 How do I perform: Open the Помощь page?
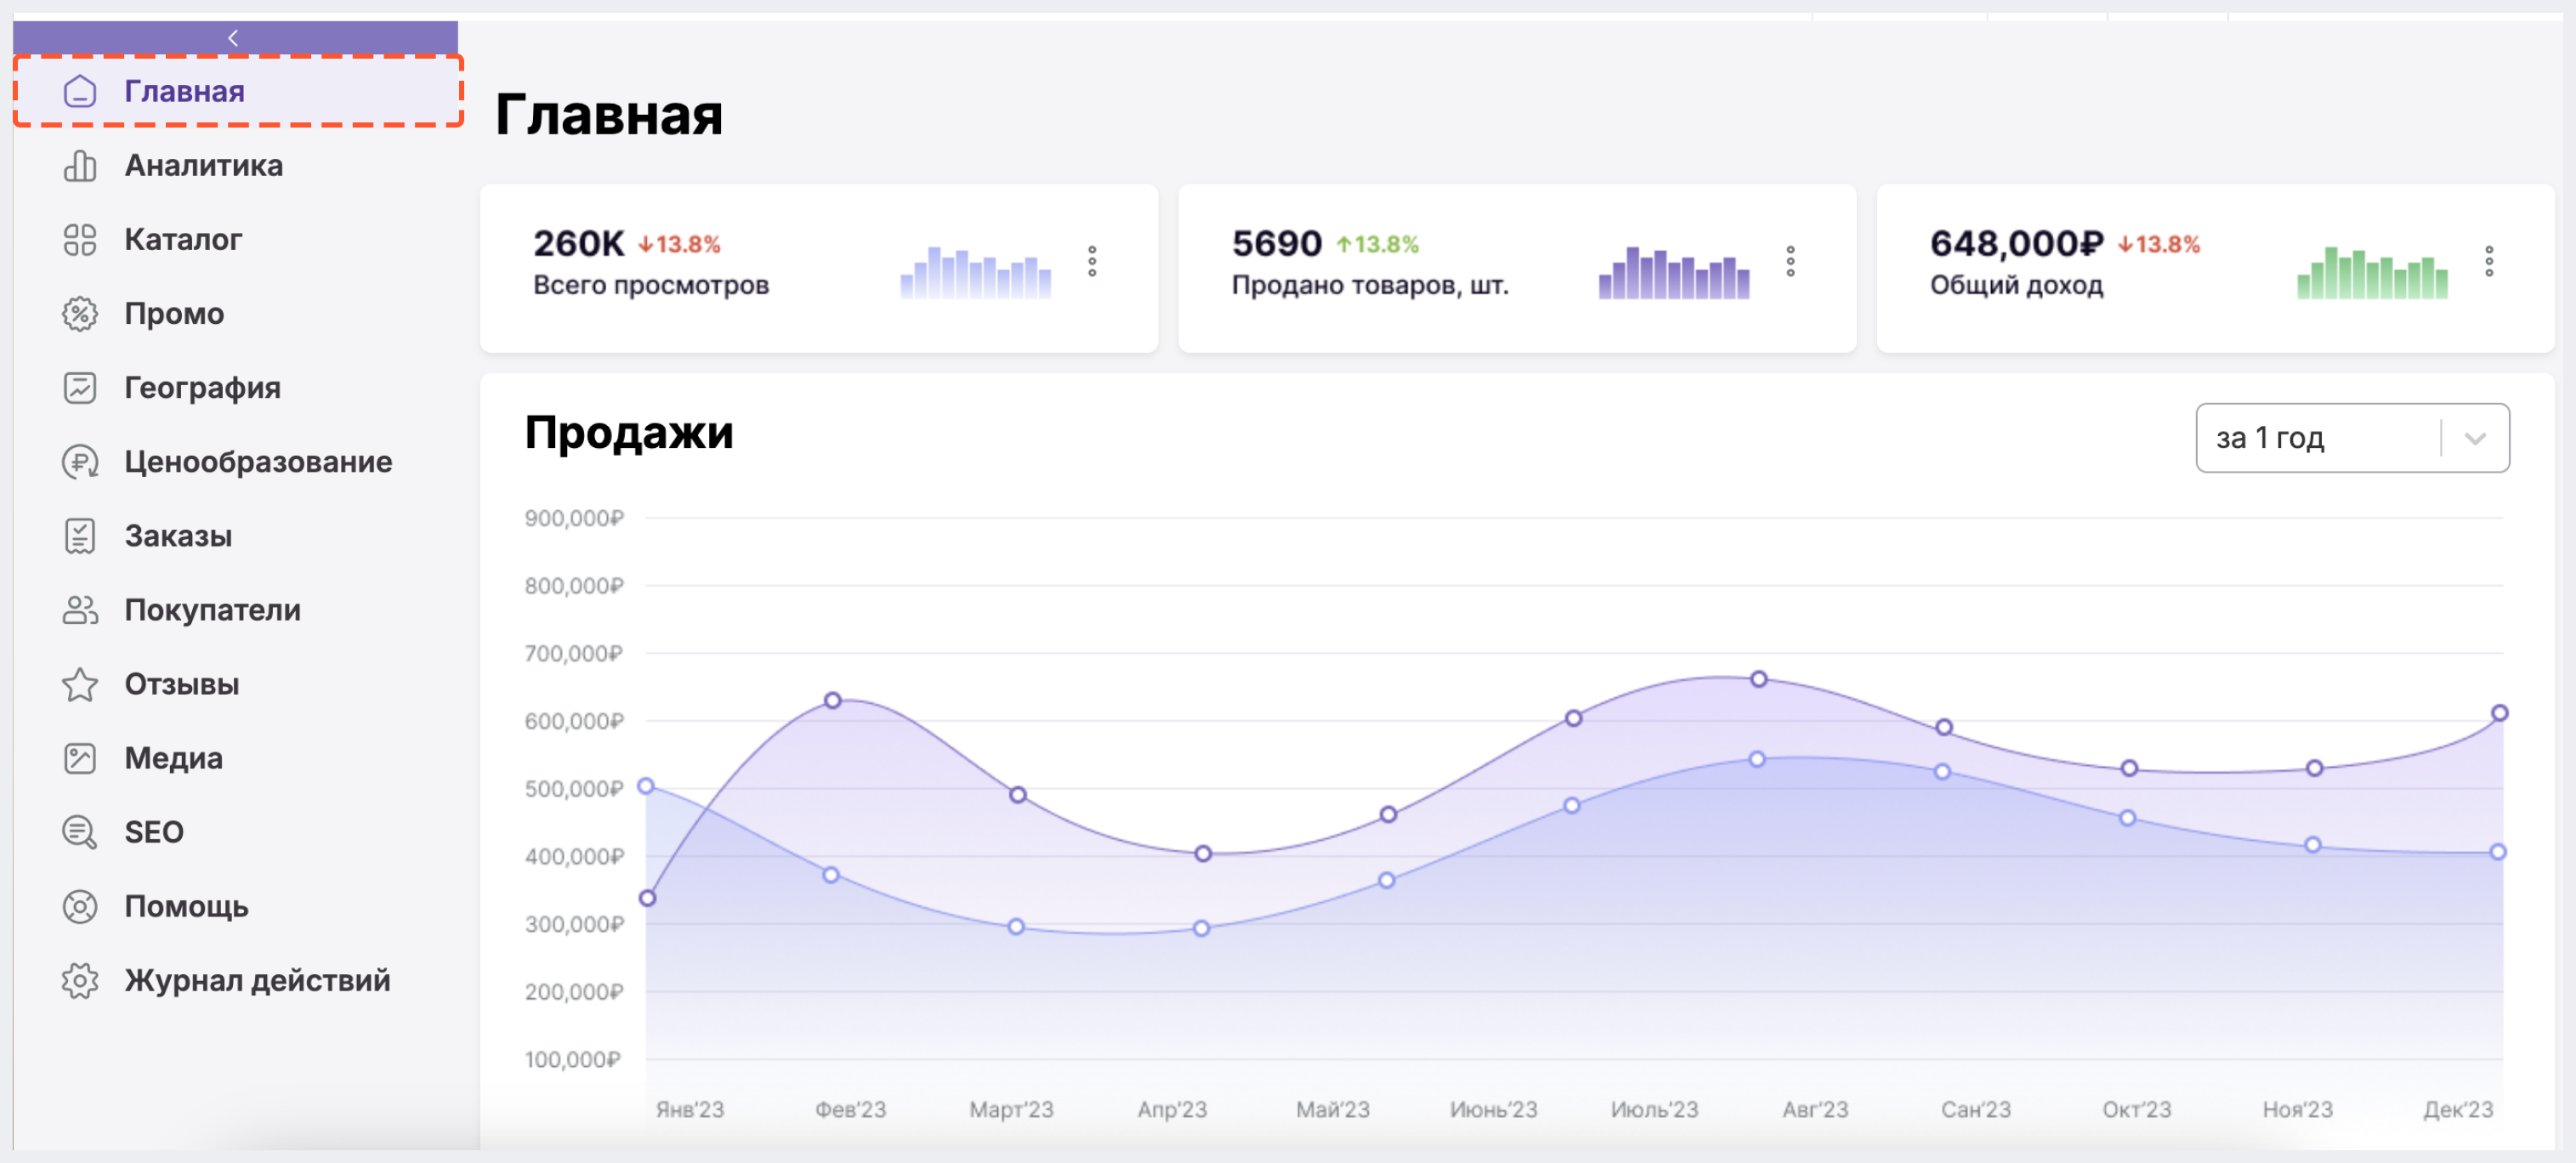(x=186, y=906)
